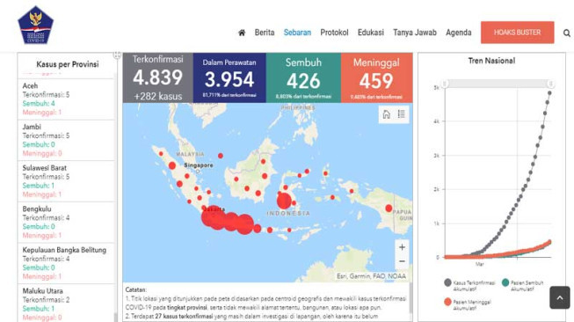Open the Edukasi menu item
574x322 pixels.
point(370,33)
